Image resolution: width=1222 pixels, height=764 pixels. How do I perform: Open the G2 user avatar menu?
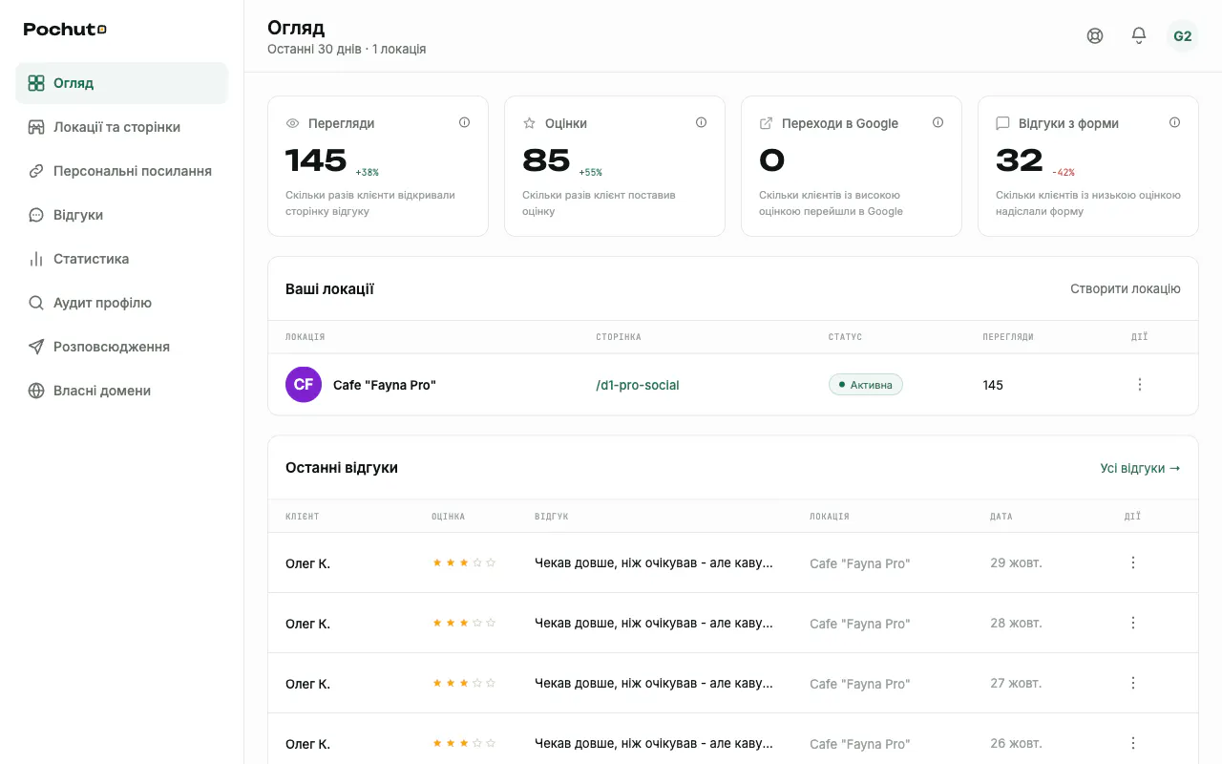(1183, 36)
